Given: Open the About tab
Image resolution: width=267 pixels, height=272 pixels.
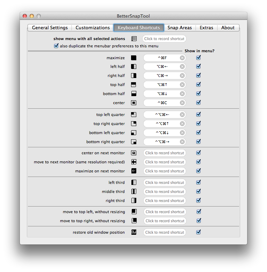Looking at the screenshot, I should coord(228,28).
